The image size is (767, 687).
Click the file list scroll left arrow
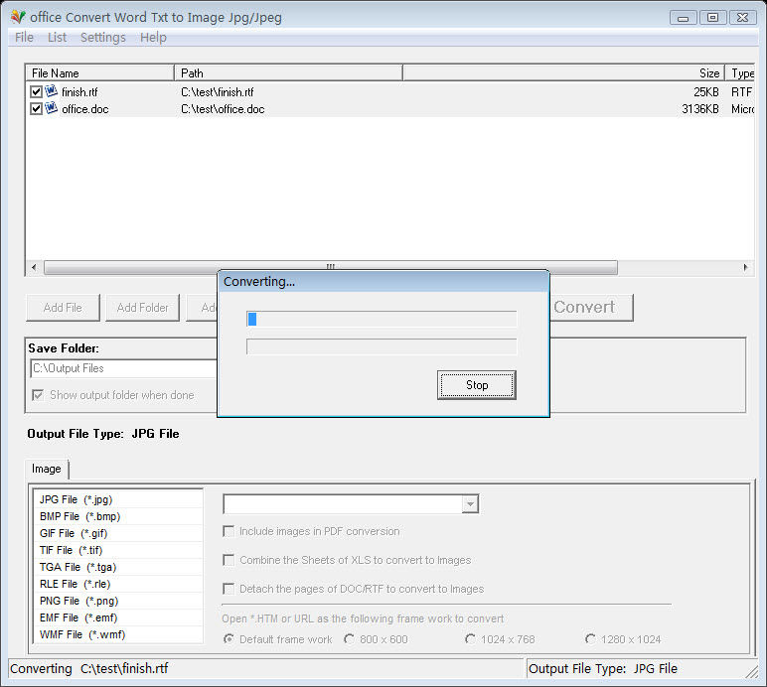point(34,267)
